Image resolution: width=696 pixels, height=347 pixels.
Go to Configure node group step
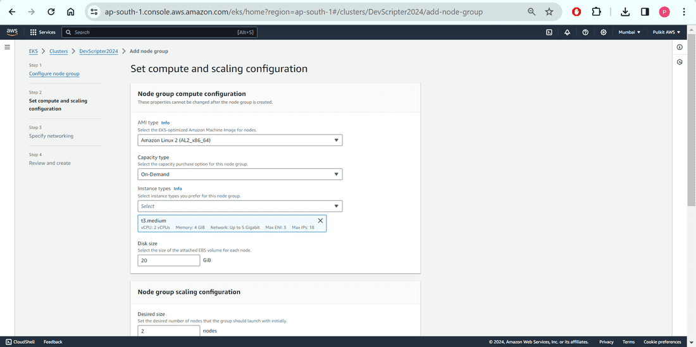[x=54, y=74]
